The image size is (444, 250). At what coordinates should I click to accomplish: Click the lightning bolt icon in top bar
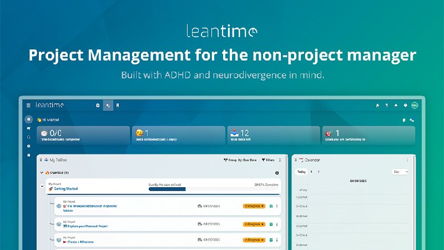(387, 105)
